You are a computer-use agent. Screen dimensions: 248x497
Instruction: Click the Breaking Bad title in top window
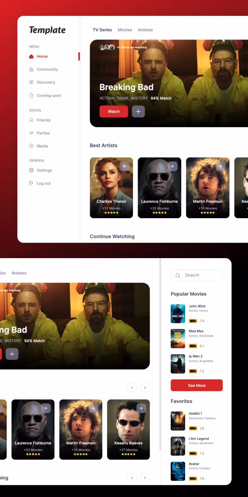tap(126, 87)
